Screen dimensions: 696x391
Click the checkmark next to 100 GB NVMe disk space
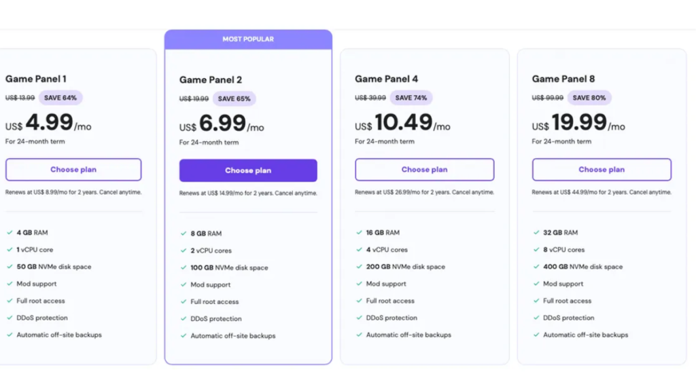point(184,267)
